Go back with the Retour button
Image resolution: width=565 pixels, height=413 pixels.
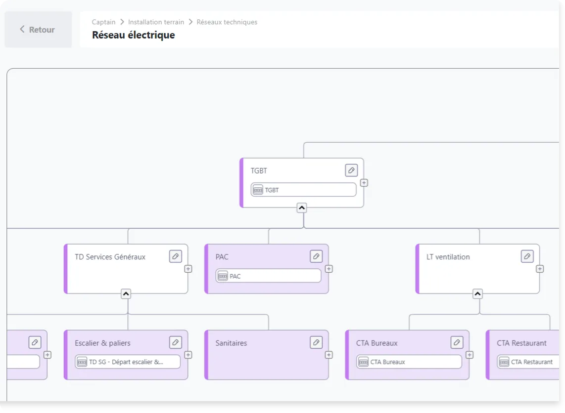coord(38,30)
